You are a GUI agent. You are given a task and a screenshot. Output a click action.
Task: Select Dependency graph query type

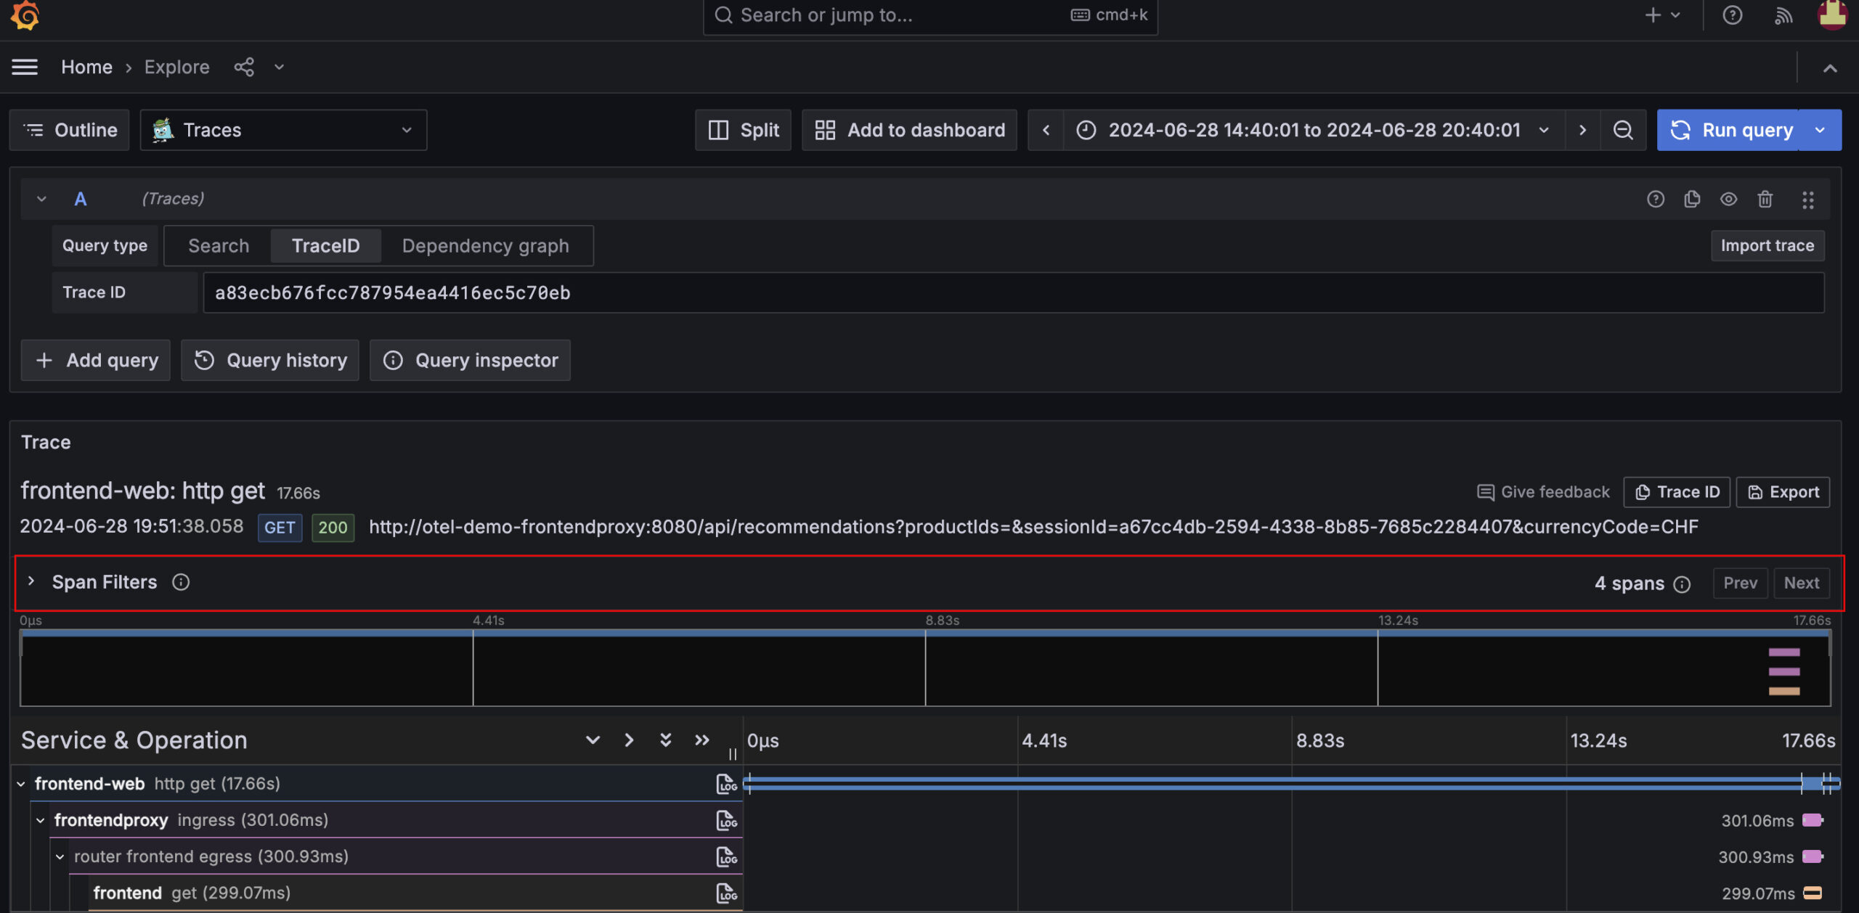point(486,246)
